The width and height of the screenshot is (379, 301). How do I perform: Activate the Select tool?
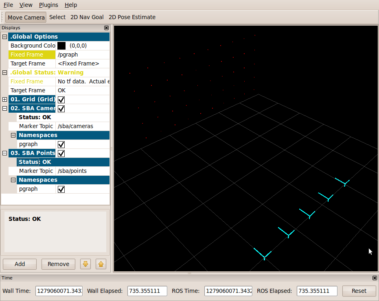tap(57, 17)
